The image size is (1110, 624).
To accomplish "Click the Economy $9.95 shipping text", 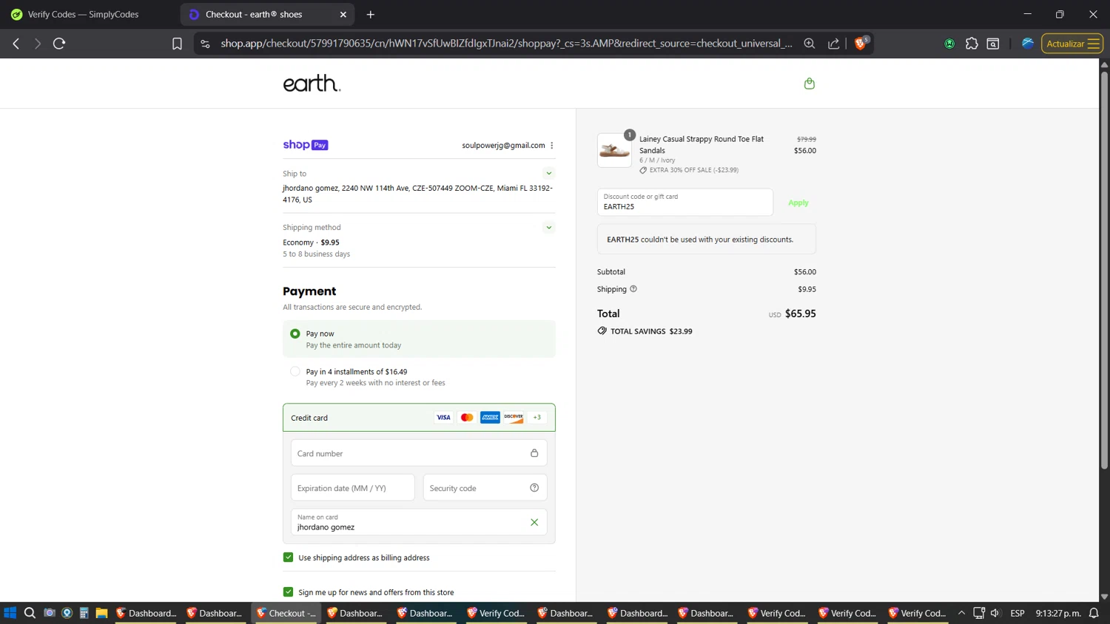I will pyautogui.click(x=311, y=243).
